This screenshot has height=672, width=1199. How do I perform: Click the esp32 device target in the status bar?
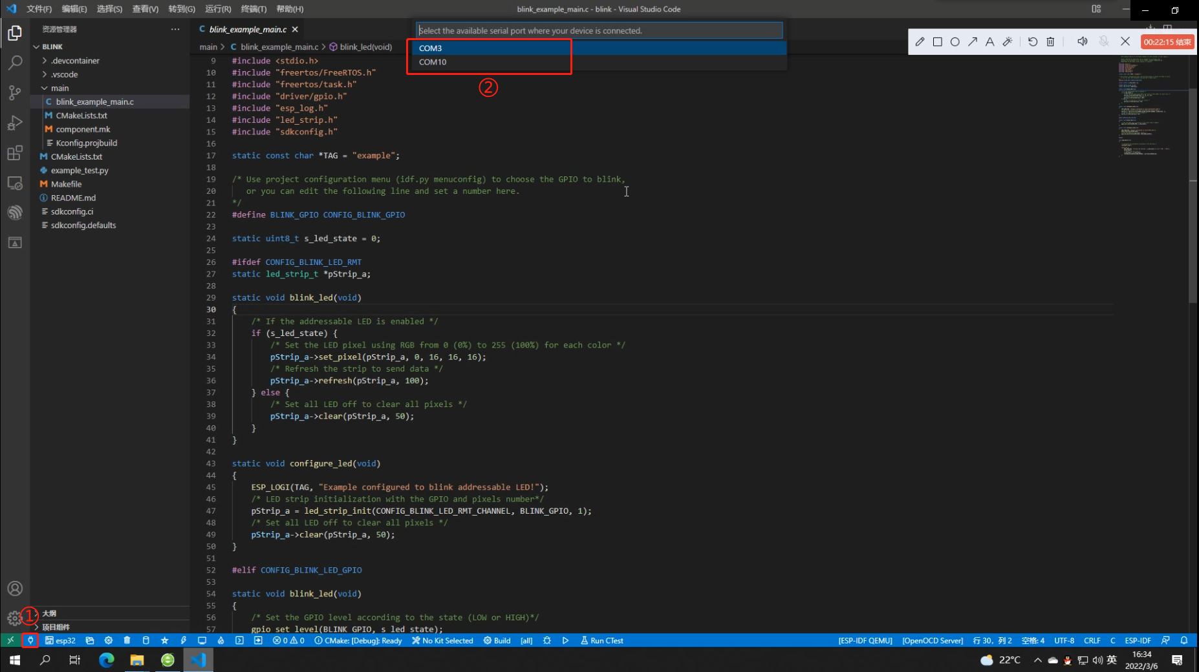61,640
